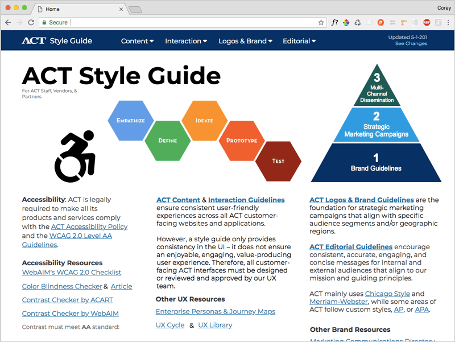Image resolution: width=455 pixels, height=342 pixels.
Task: Open WebAIM's WCAG 2.0 Checklist link
Action: pyautogui.click(x=72, y=273)
